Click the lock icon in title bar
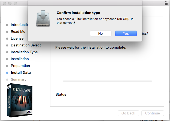 click(166, 3)
